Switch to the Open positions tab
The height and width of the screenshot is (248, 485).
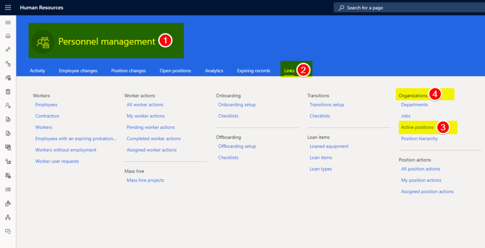point(175,71)
